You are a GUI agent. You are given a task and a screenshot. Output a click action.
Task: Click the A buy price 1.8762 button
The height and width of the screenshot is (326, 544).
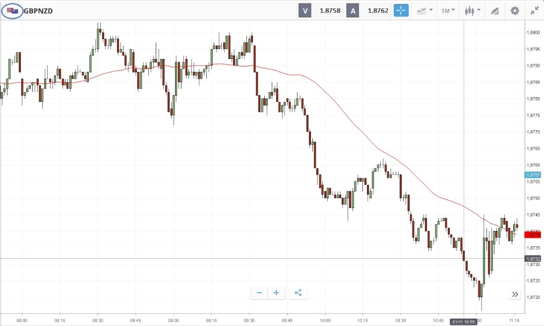coord(368,10)
